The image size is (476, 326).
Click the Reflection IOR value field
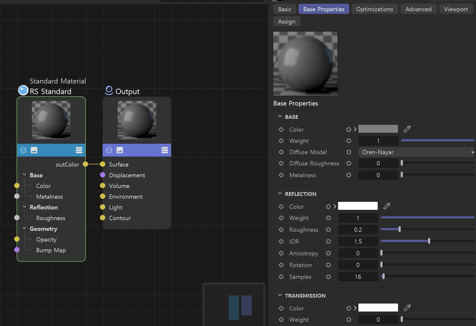point(358,241)
